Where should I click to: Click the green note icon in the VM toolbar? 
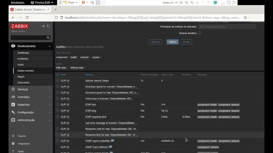[215, 3]
